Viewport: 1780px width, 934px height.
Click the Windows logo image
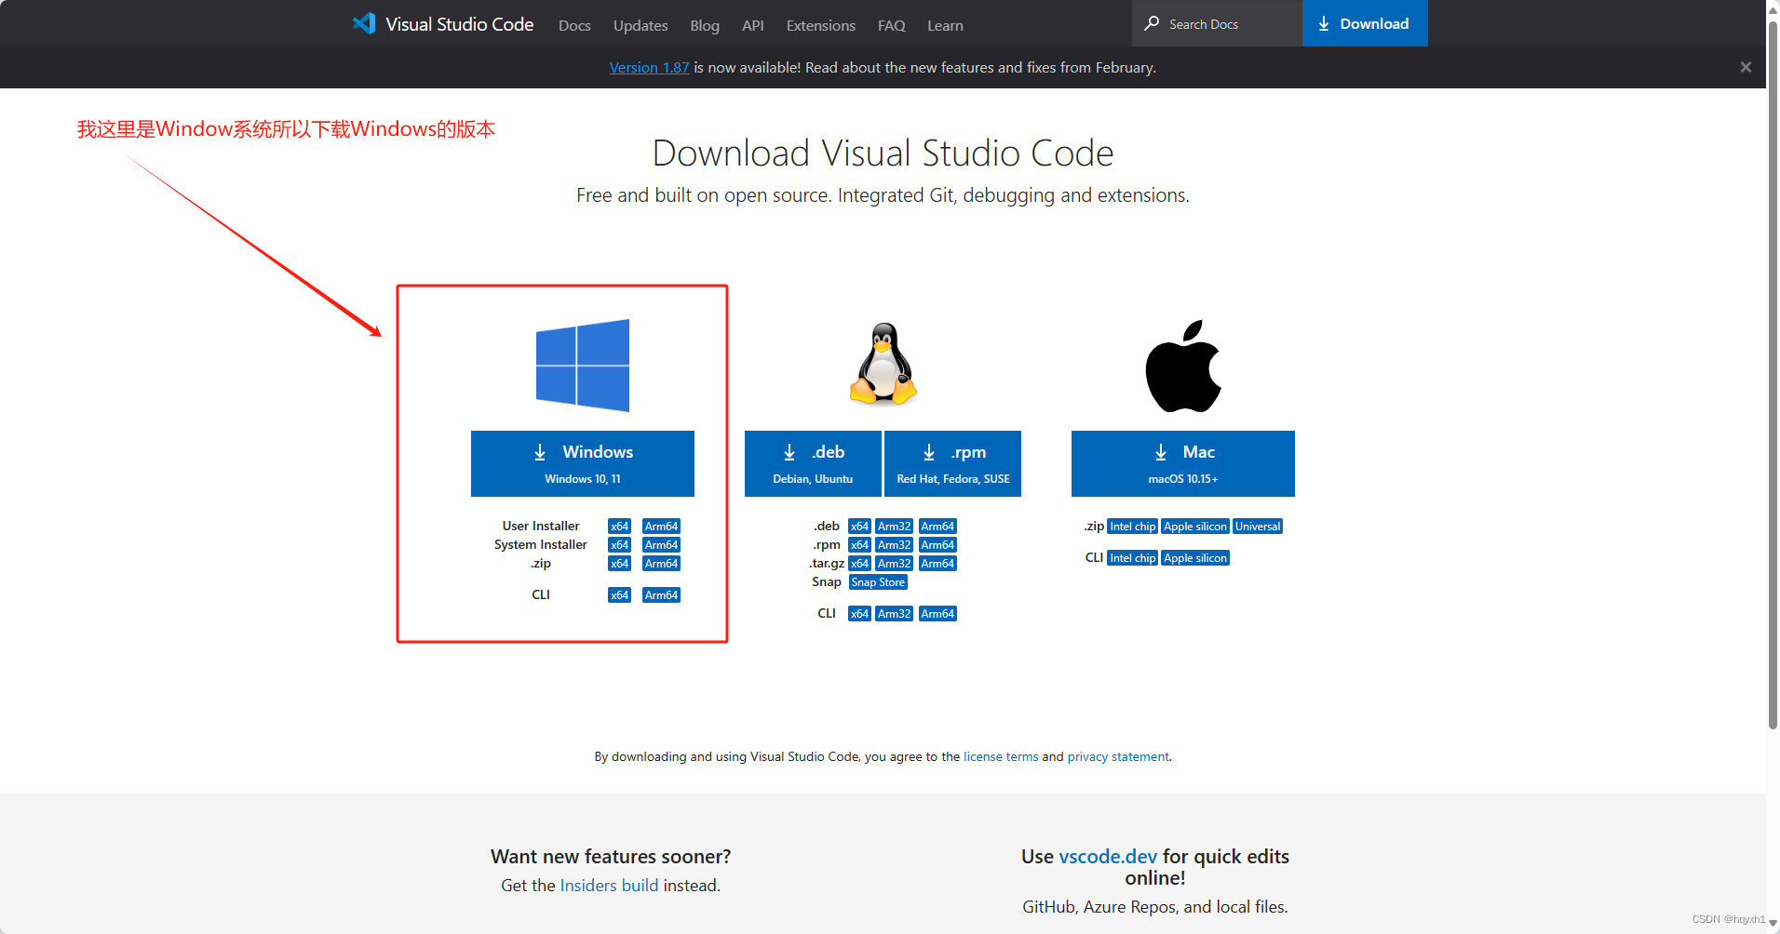[583, 366]
